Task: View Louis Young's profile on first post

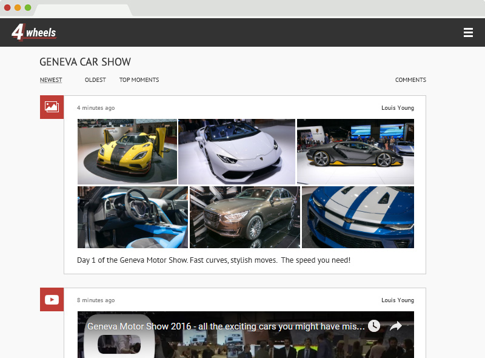Action: click(x=398, y=107)
